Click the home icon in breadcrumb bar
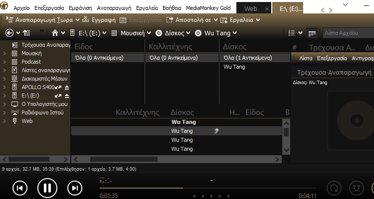Screen dimensions: 374x199 click(x=55, y=33)
